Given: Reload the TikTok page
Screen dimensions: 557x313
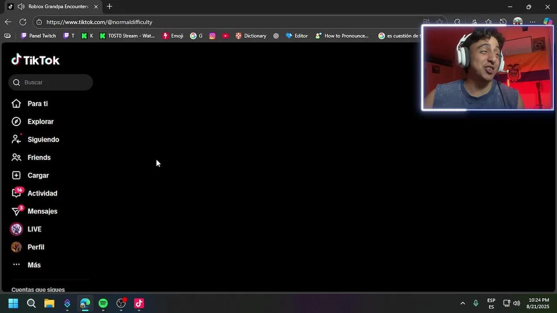Looking at the screenshot, I should [23, 22].
